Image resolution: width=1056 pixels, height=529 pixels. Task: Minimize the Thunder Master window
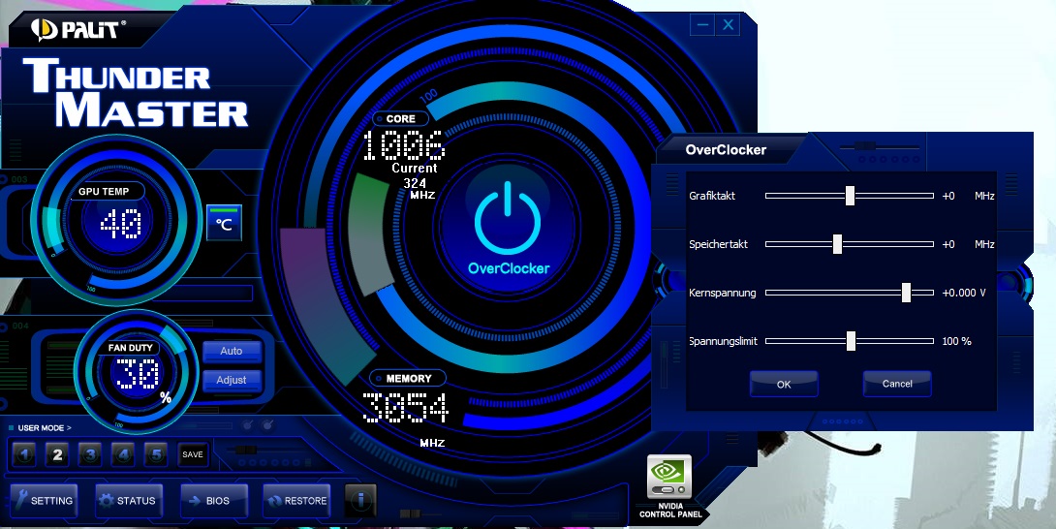702,25
